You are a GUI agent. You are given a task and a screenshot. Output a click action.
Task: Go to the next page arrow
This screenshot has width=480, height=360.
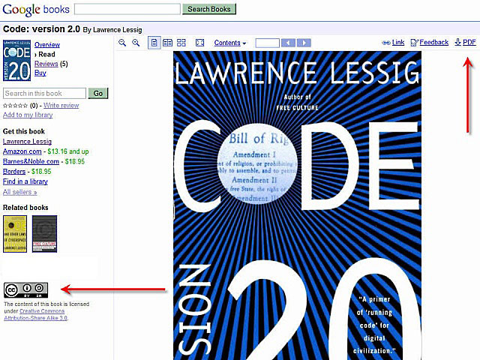pyautogui.click(x=304, y=43)
